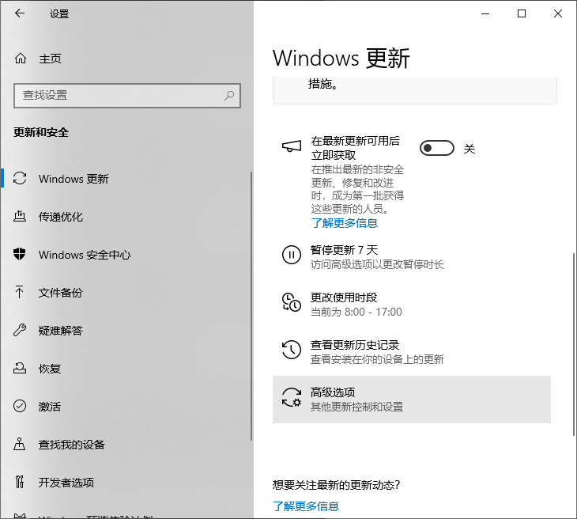This screenshot has width=577, height=519.
Task: Click the back arrow in Settings header
Action: [x=20, y=13]
